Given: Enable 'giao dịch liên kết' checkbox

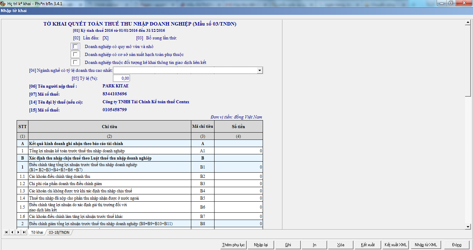Looking at the screenshot, I should tap(75, 62).
